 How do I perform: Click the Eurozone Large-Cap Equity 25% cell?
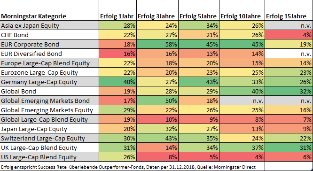[x=242, y=72]
